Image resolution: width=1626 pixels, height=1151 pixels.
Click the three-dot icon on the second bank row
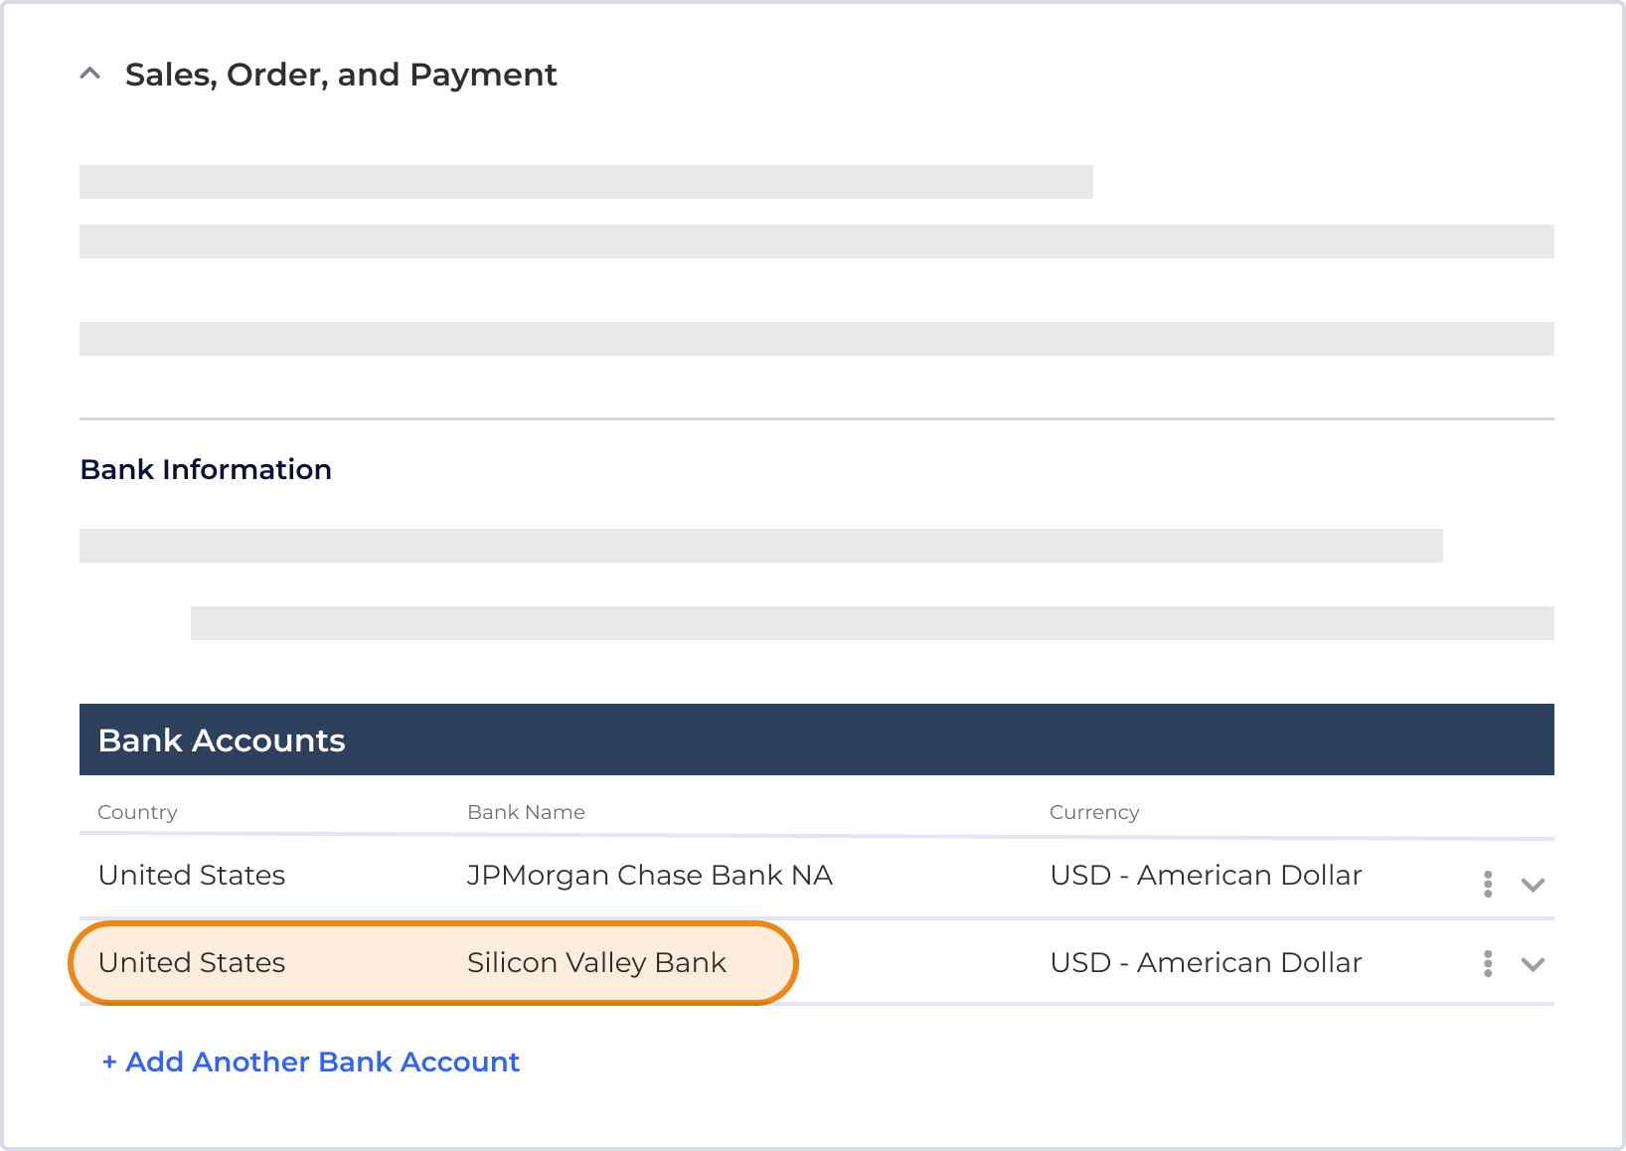coord(1488,962)
